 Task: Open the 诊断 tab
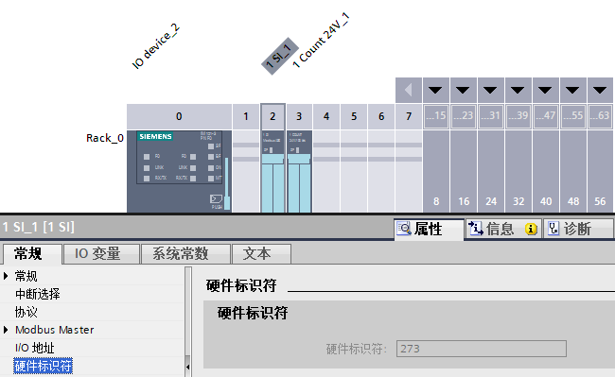578,229
